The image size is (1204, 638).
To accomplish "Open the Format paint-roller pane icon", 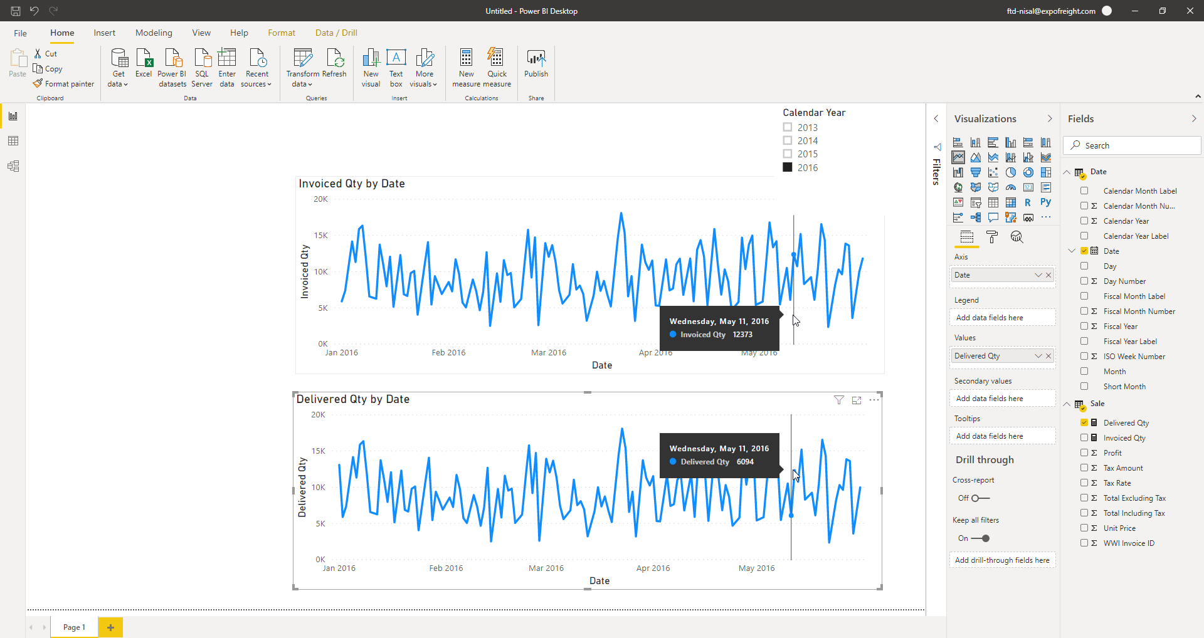I will [x=992, y=237].
